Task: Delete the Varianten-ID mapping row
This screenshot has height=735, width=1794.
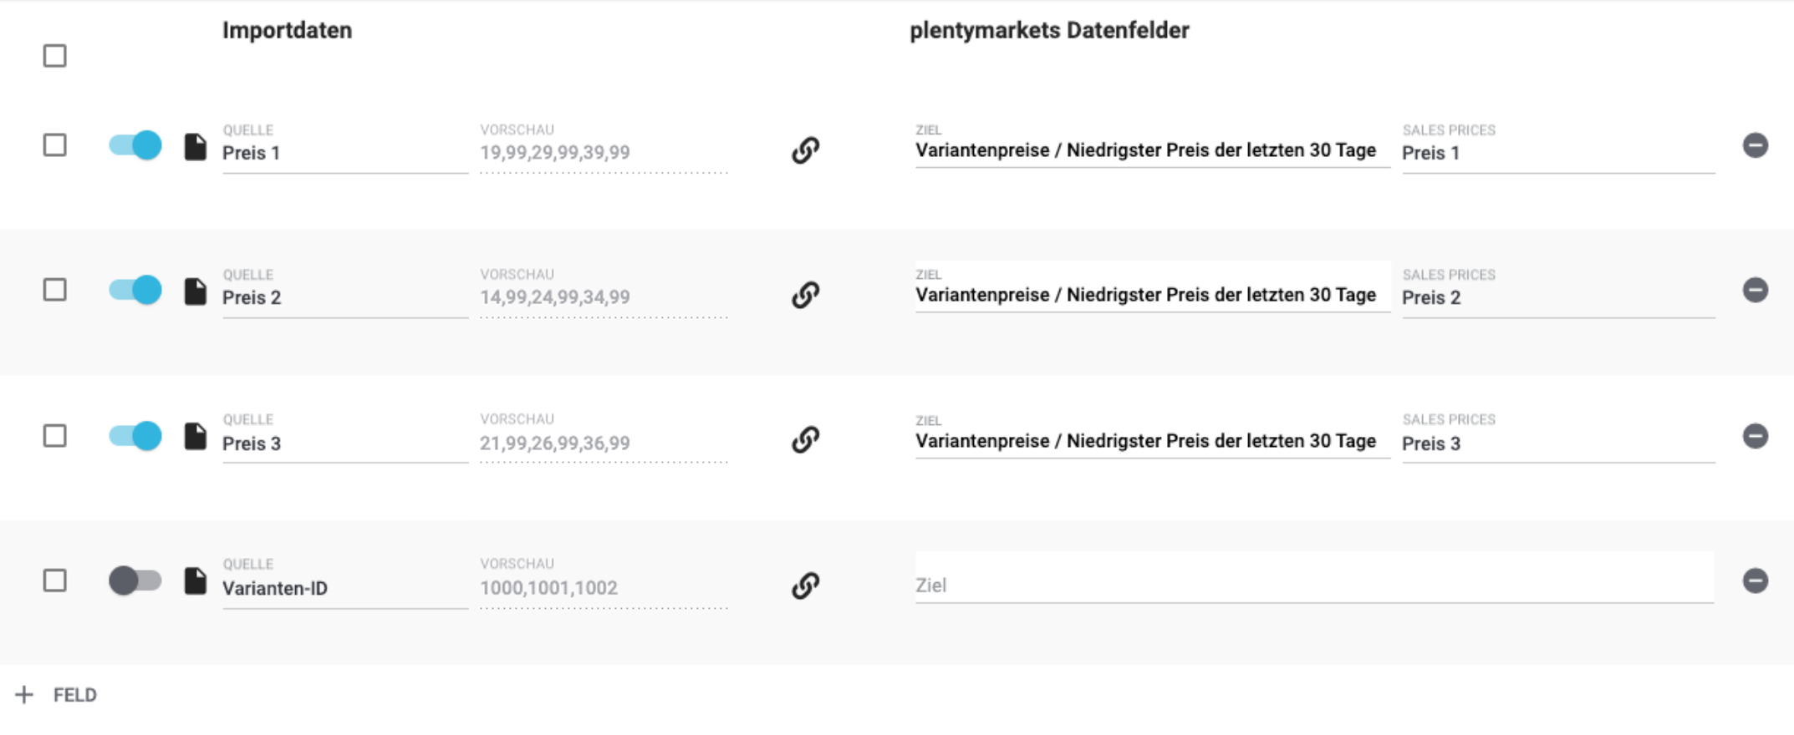Action: (x=1755, y=580)
